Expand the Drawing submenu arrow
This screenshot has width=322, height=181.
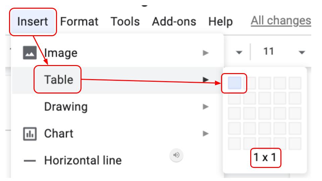[206, 107]
